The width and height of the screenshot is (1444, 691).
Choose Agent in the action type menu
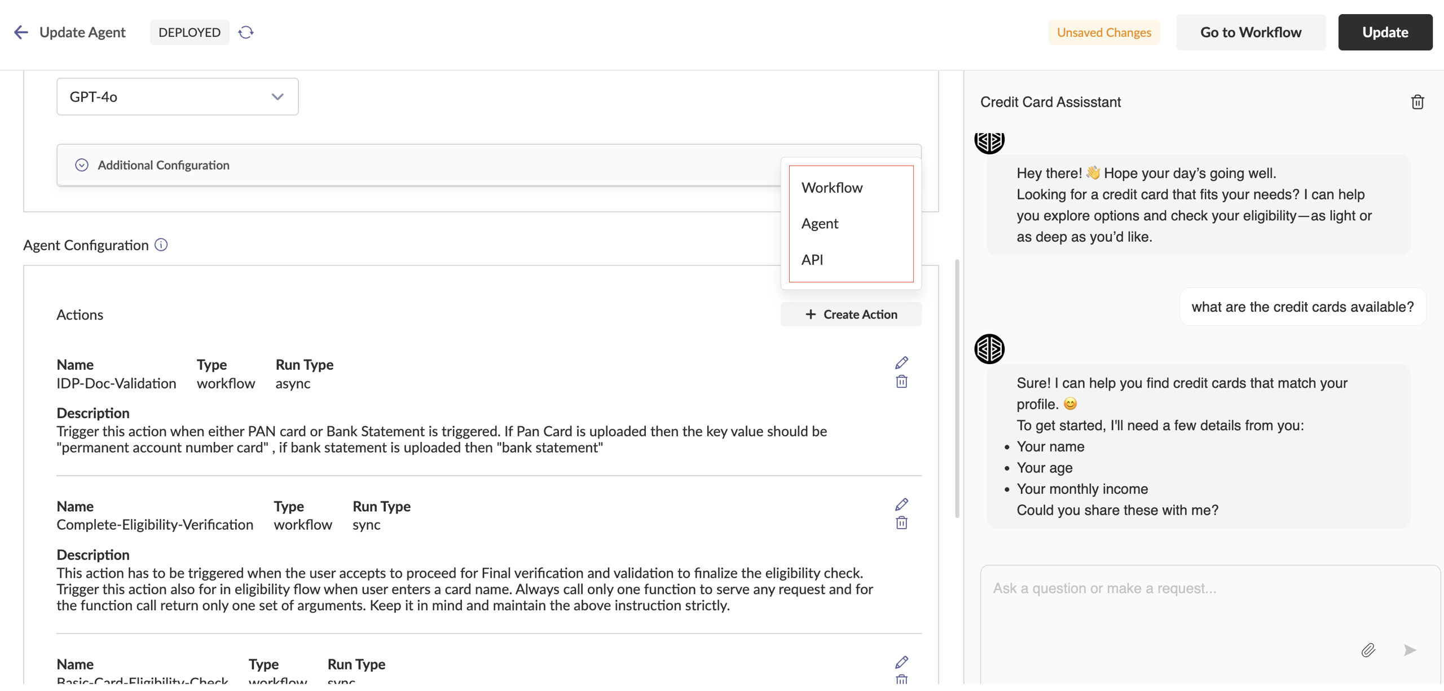[x=820, y=224]
